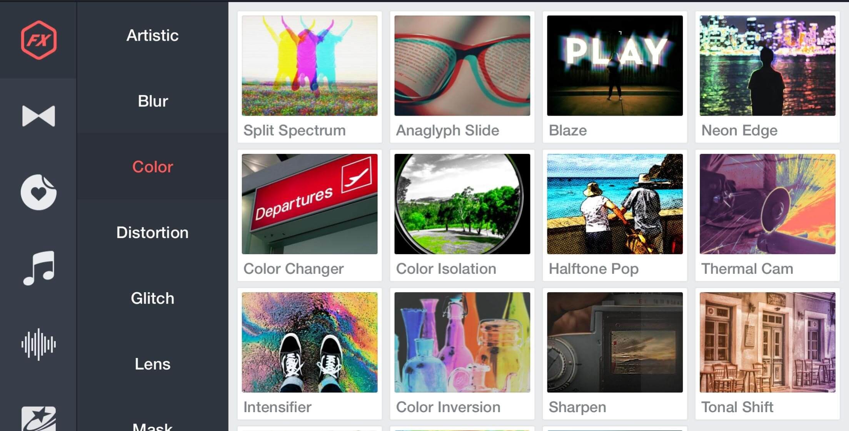Apply the Thermal Cam effect
This screenshot has height=431, width=849.
[x=767, y=215]
